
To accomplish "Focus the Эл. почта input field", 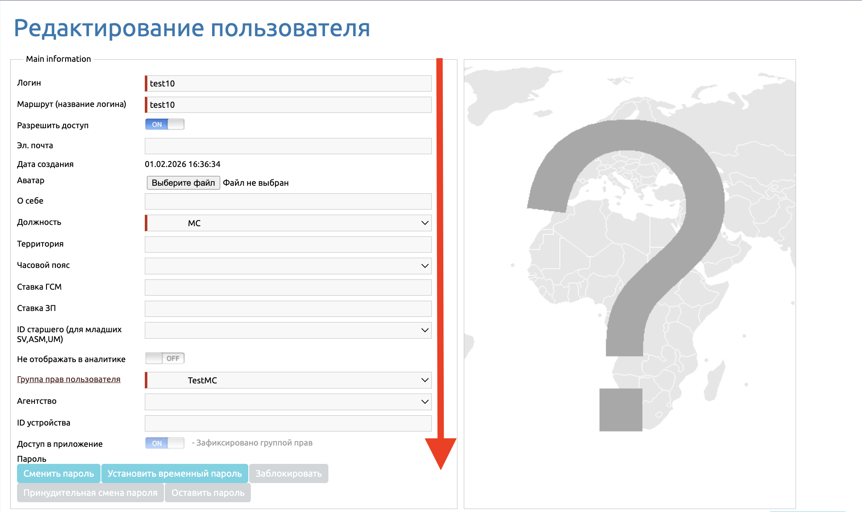I will coord(288,146).
